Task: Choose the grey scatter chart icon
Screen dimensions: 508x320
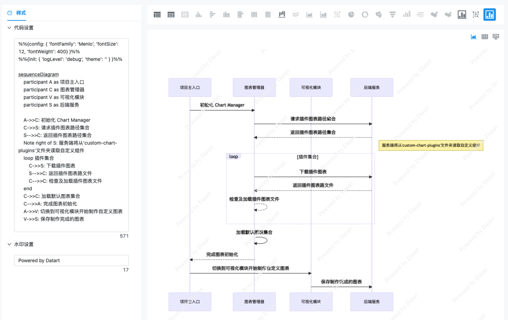Action: (x=337, y=15)
